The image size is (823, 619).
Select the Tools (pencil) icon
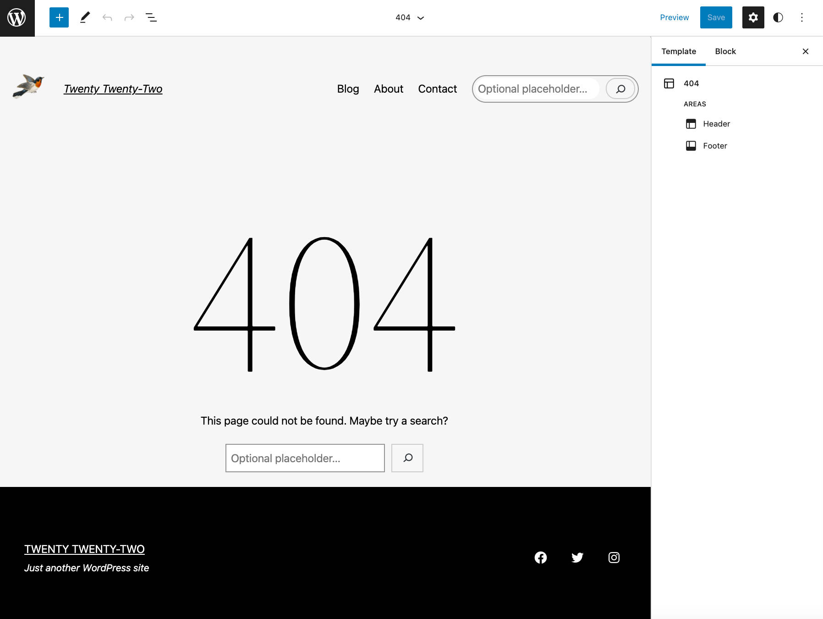tap(85, 17)
